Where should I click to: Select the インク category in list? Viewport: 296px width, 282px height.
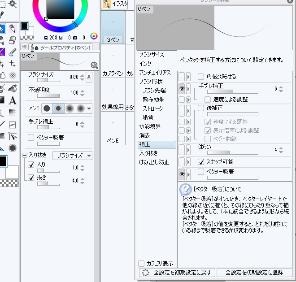click(x=145, y=64)
